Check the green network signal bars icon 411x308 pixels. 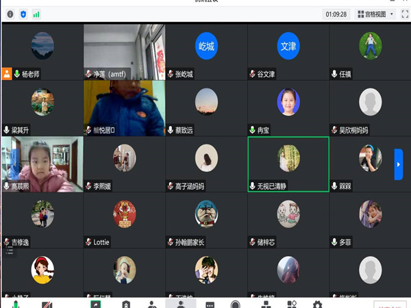pos(36,14)
